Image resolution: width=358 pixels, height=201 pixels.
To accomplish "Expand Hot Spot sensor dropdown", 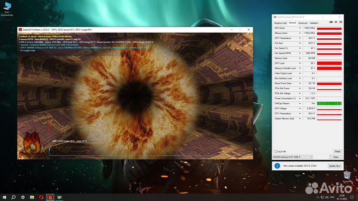I will tap(300, 43).
